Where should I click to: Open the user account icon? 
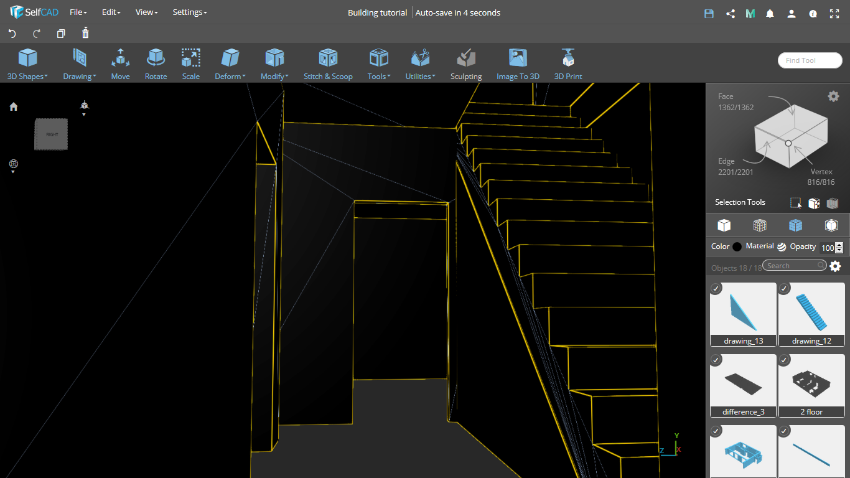click(x=792, y=13)
